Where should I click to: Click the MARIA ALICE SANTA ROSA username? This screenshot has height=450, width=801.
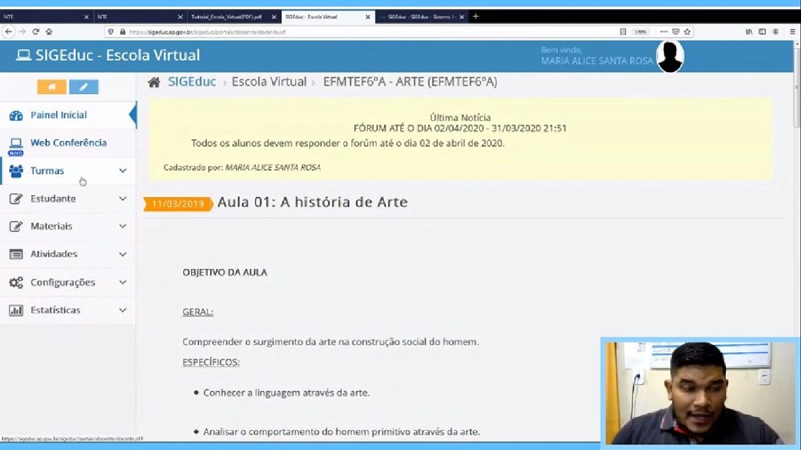click(x=596, y=61)
